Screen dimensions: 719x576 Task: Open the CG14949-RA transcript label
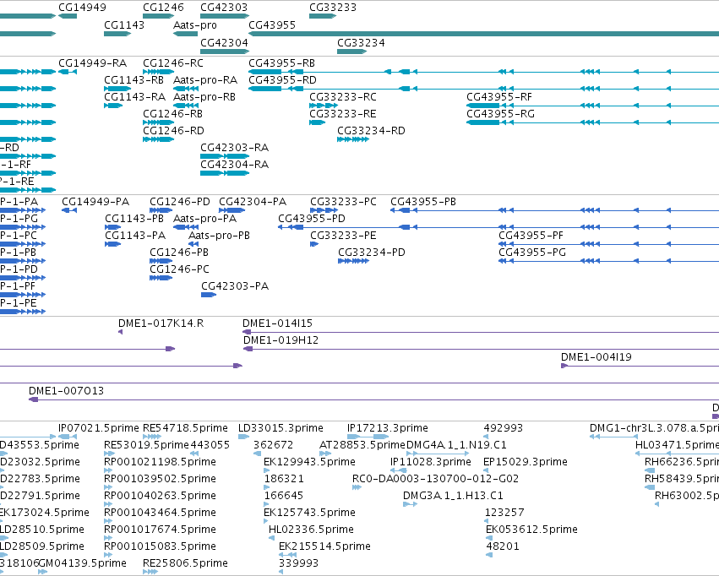coord(93,62)
